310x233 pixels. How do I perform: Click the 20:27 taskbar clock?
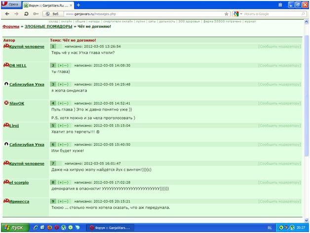tap(301, 228)
